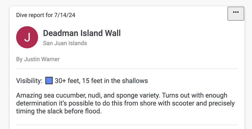
Task: Open the Deadman Island Wall title
Action: pyautogui.click(x=82, y=33)
